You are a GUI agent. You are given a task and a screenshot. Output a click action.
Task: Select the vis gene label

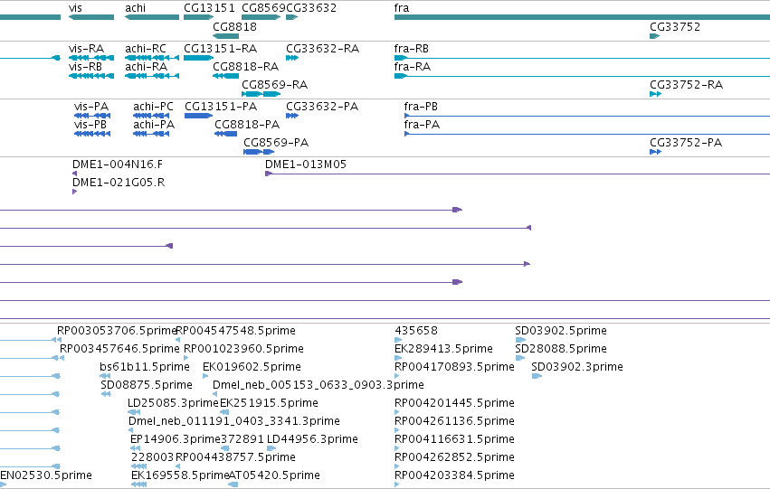pyautogui.click(x=75, y=8)
